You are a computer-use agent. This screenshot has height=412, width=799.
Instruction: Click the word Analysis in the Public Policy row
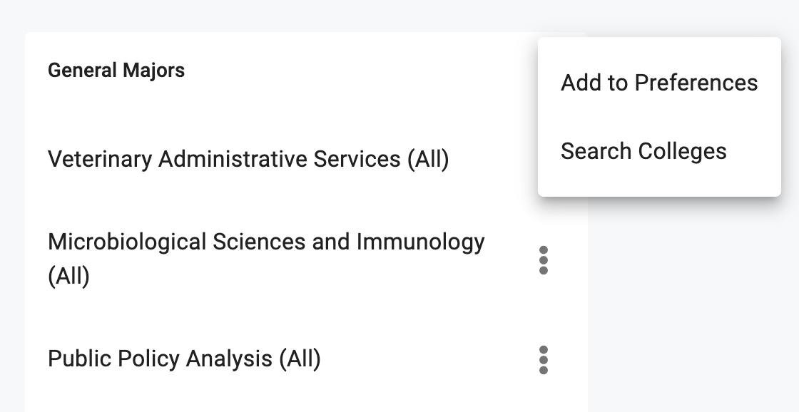(229, 359)
